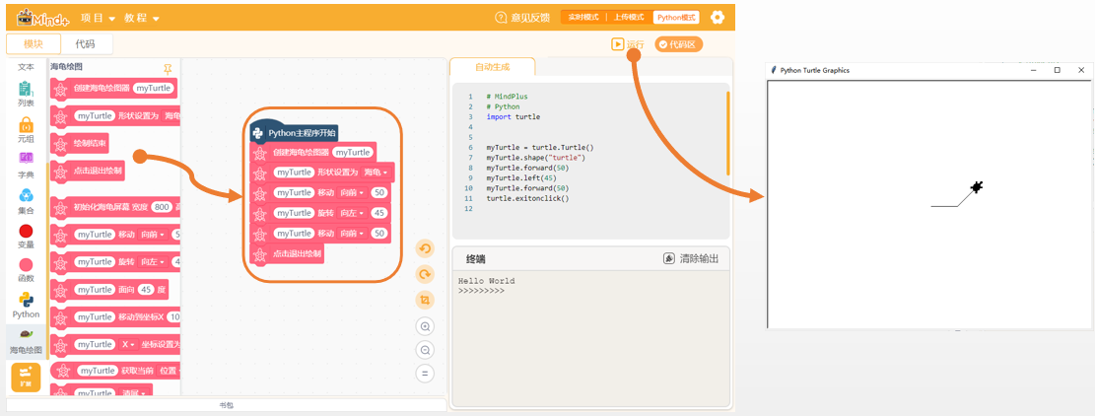Click the Python logo on the Python主程序开始 block
The image size is (1095, 416).
[257, 133]
